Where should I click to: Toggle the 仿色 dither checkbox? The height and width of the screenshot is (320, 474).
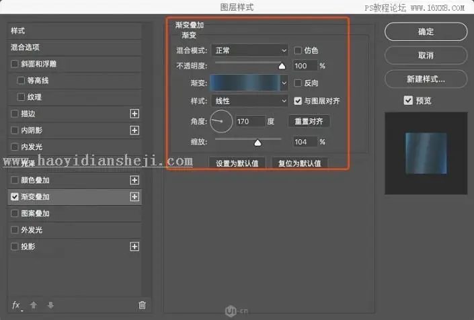coord(298,50)
